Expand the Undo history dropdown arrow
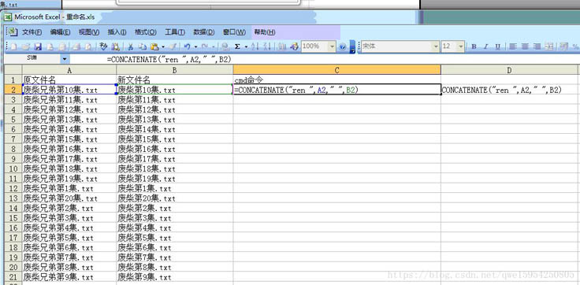Viewport: 580px width, 285px height. [x=195, y=46]
